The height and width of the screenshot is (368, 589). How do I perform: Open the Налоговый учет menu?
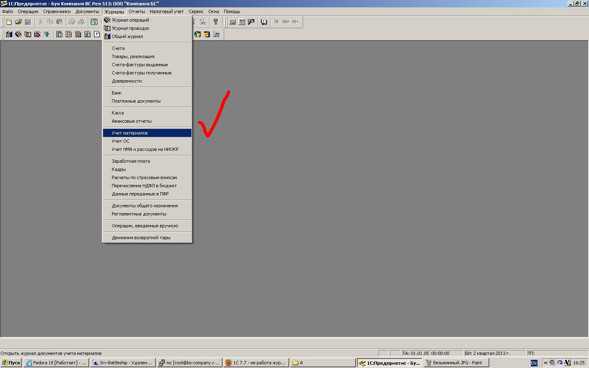click(x=166, y=11)
